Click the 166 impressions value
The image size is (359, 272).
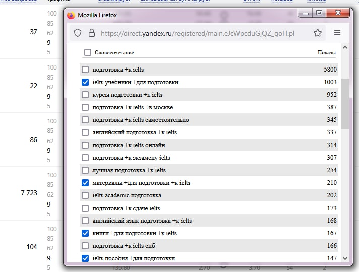click(x=332, y=245)
